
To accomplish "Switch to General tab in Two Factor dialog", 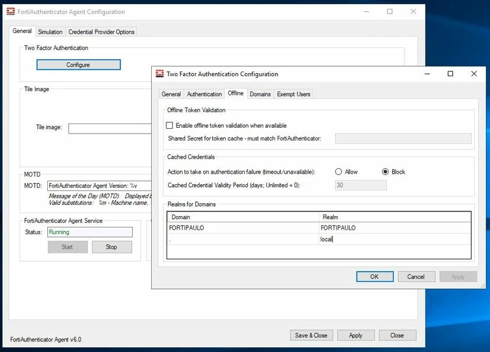I will tap(171, 94).
